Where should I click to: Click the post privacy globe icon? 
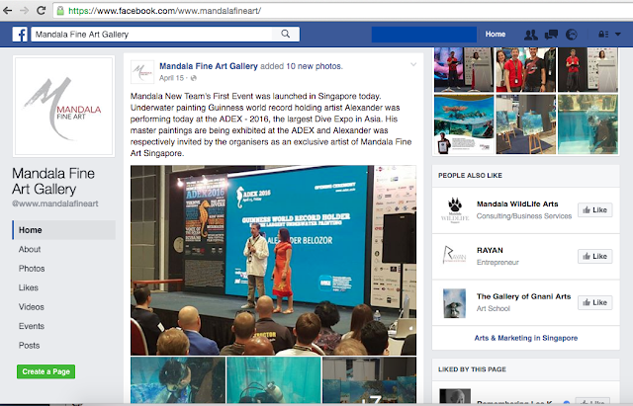point(194,78)
